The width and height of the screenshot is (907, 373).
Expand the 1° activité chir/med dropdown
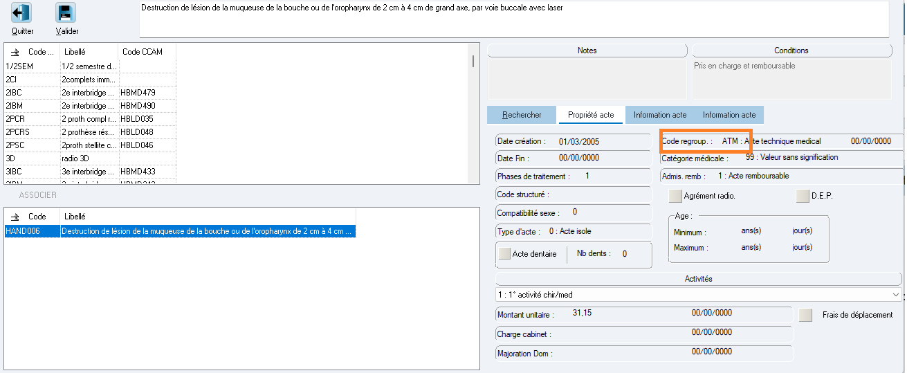click(897, 295)
